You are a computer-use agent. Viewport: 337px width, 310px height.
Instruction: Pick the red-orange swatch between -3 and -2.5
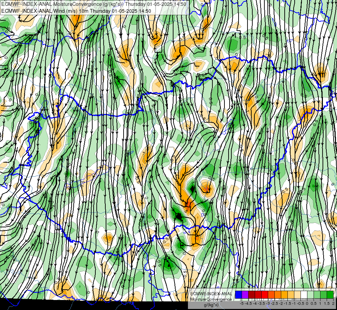271,294
